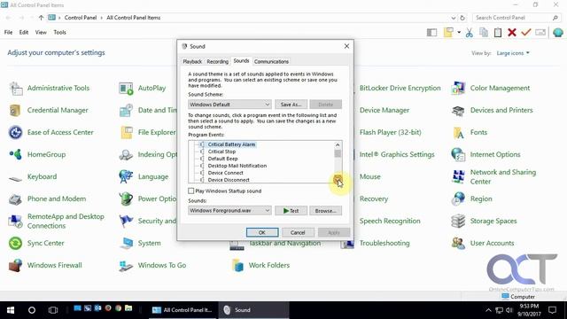The image size is (567, 319).
Task: Click the Cortana search circle
Action: point(32,310)
